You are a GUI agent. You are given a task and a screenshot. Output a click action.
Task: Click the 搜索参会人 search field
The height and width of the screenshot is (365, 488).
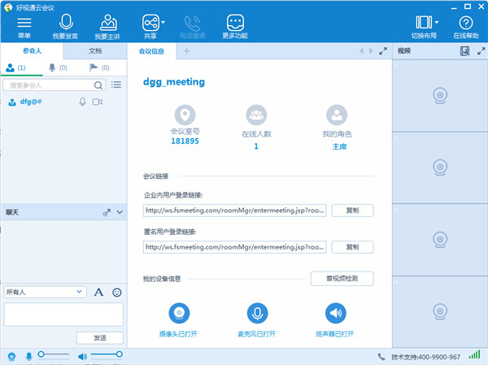pos(49,85)
